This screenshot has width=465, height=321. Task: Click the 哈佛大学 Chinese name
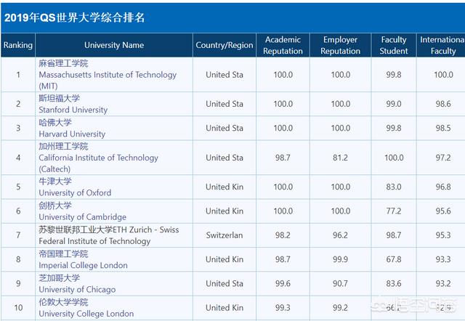(x=55, y=122)
